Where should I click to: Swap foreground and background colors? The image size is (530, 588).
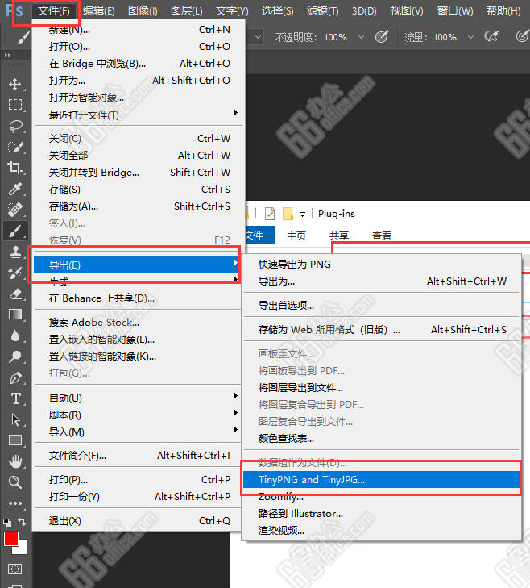click(22, 522)
